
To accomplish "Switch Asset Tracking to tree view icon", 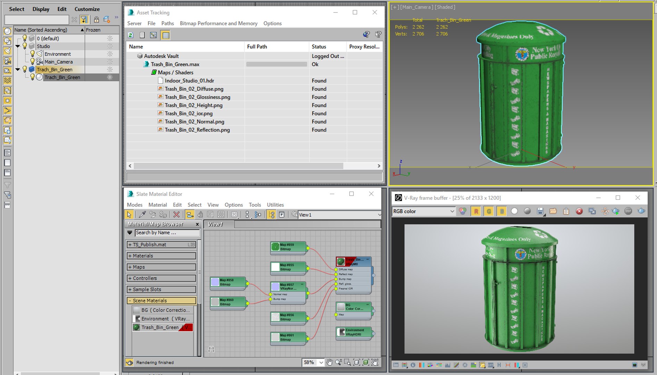I will [153, 35].
